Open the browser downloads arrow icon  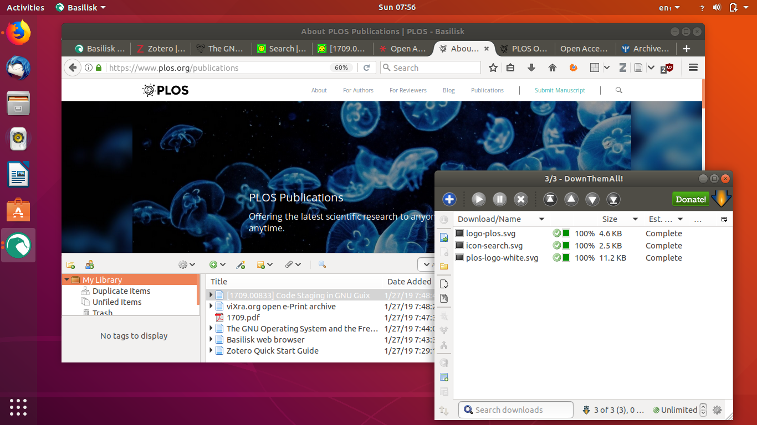(x=531, y=68)
